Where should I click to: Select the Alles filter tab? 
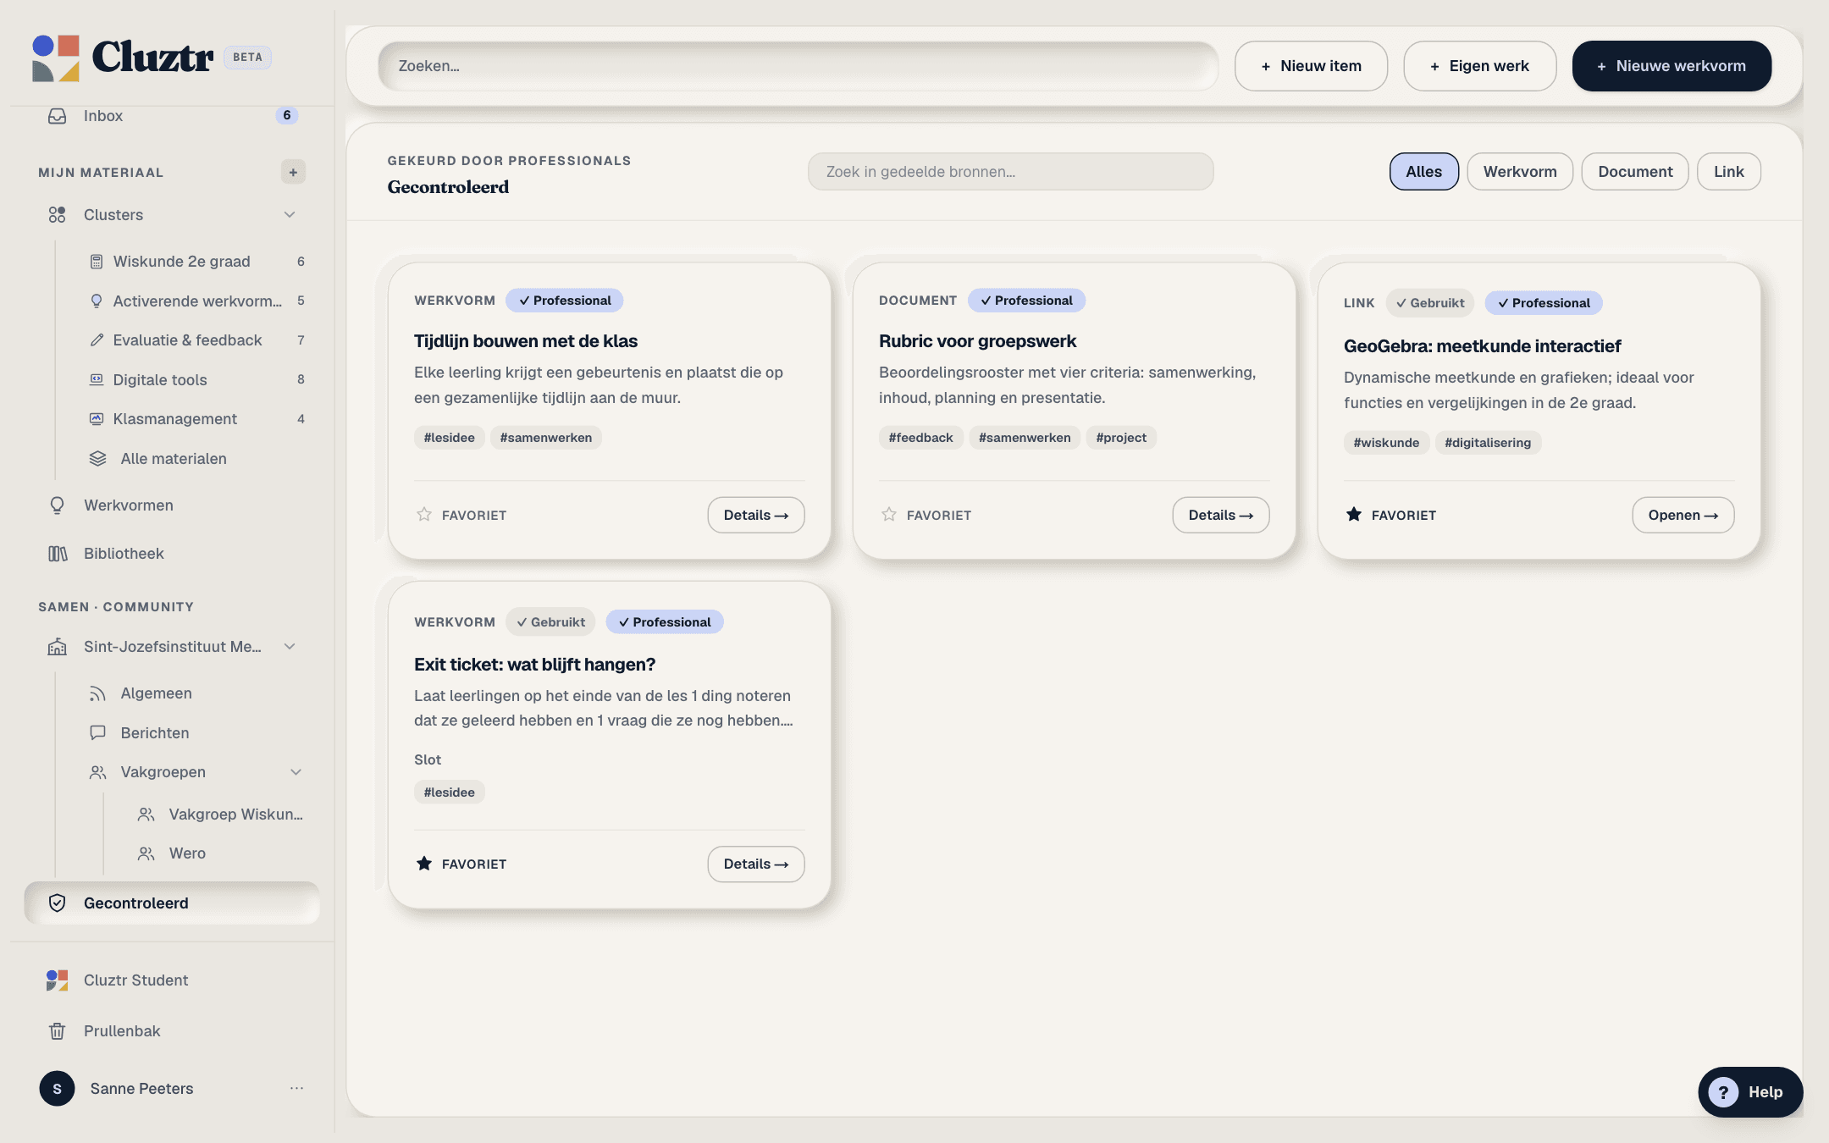(x=1424, y=172)
